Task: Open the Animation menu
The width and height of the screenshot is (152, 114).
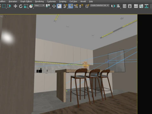Action: coord(13,2)
